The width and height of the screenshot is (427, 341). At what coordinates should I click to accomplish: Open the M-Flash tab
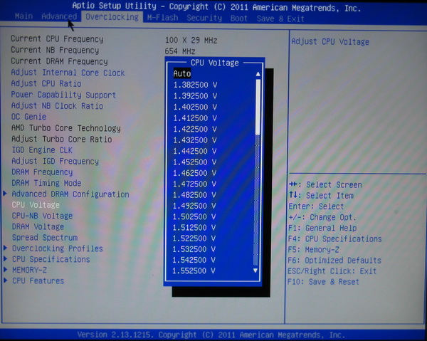pyautogui.click(x=162, y=18)
